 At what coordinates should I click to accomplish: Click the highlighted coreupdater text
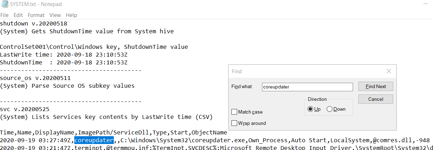pyautogui.click(x=94, y=140)
